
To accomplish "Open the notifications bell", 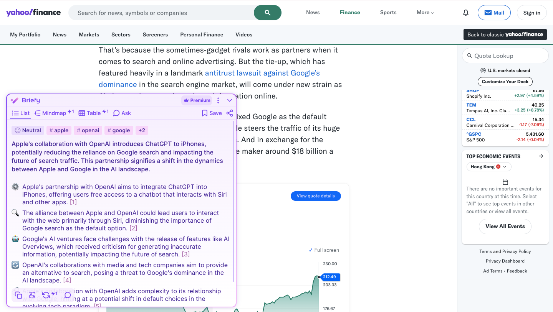I will 466,13.
